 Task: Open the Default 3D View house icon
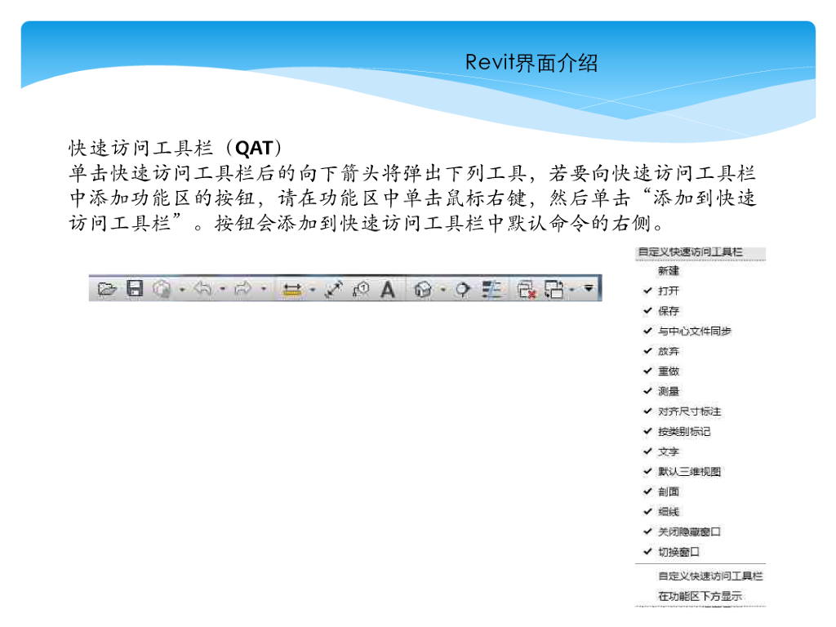(423, 289)
